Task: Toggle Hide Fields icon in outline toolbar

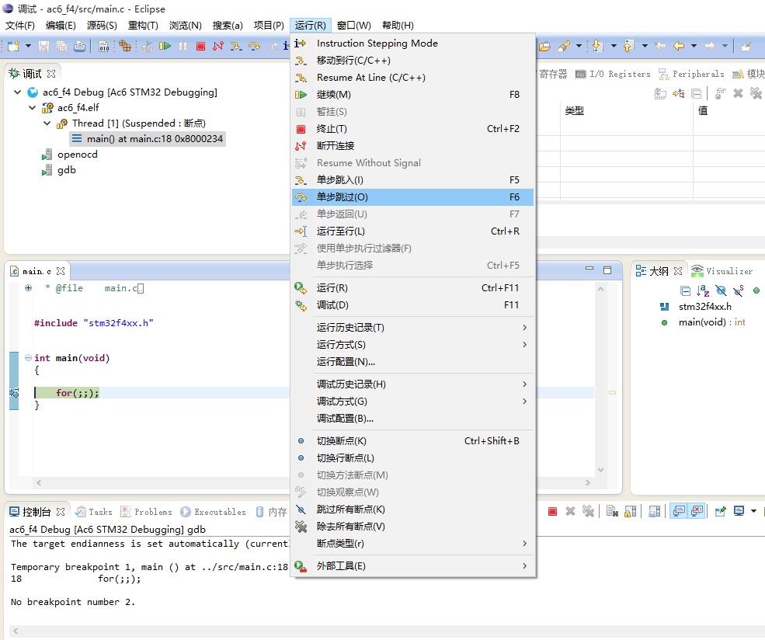Action: 721,290
